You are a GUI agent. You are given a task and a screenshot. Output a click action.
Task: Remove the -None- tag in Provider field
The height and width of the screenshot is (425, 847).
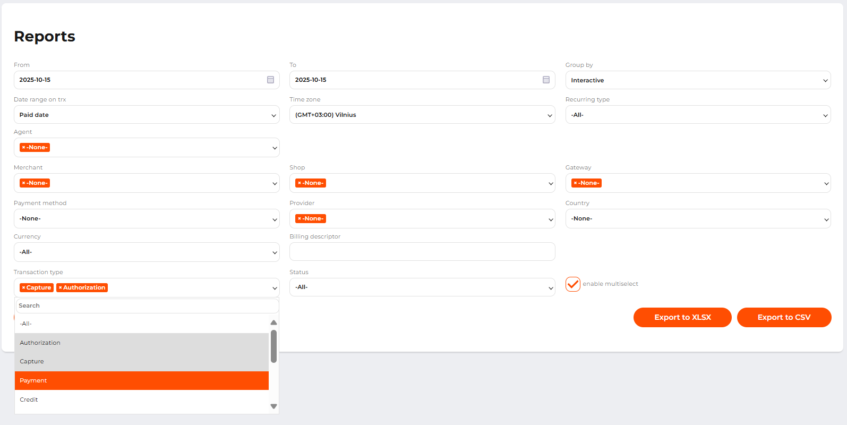[x=300, y=219]
